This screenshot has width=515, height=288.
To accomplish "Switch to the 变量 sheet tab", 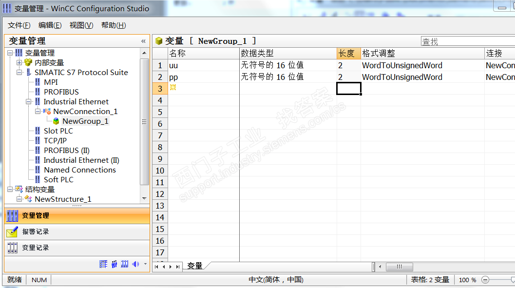I will click(195, 266).
